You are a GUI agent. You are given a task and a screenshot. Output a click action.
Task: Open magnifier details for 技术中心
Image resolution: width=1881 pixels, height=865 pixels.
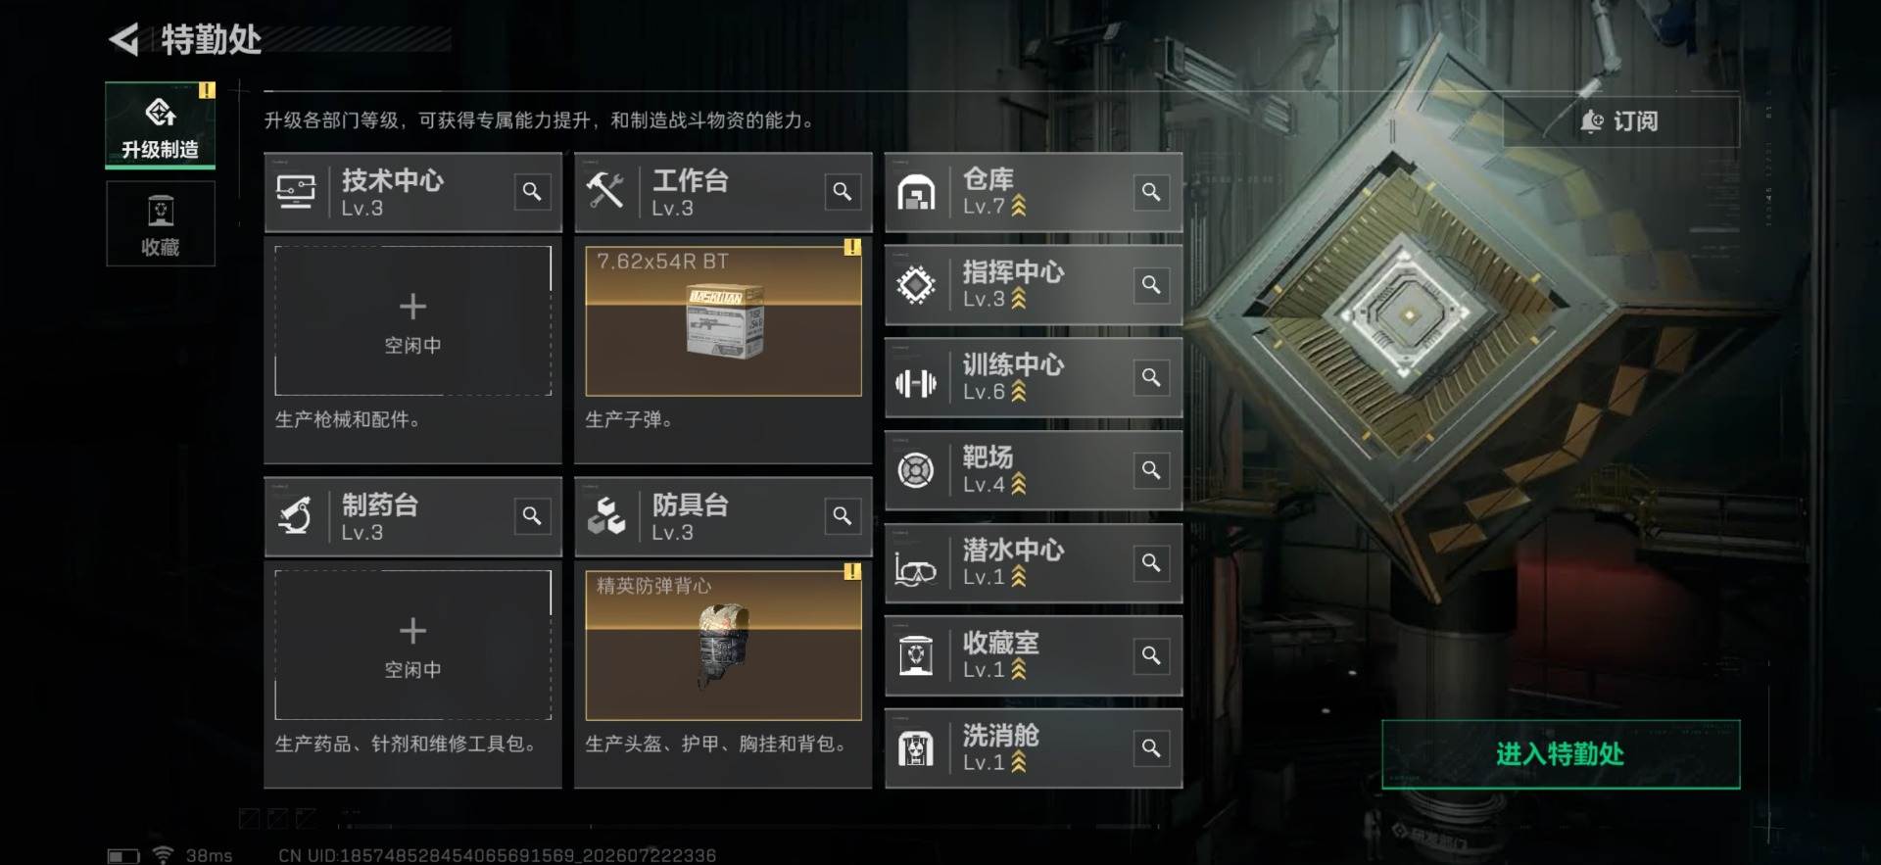pyautogui.click(x=532, y=191)
